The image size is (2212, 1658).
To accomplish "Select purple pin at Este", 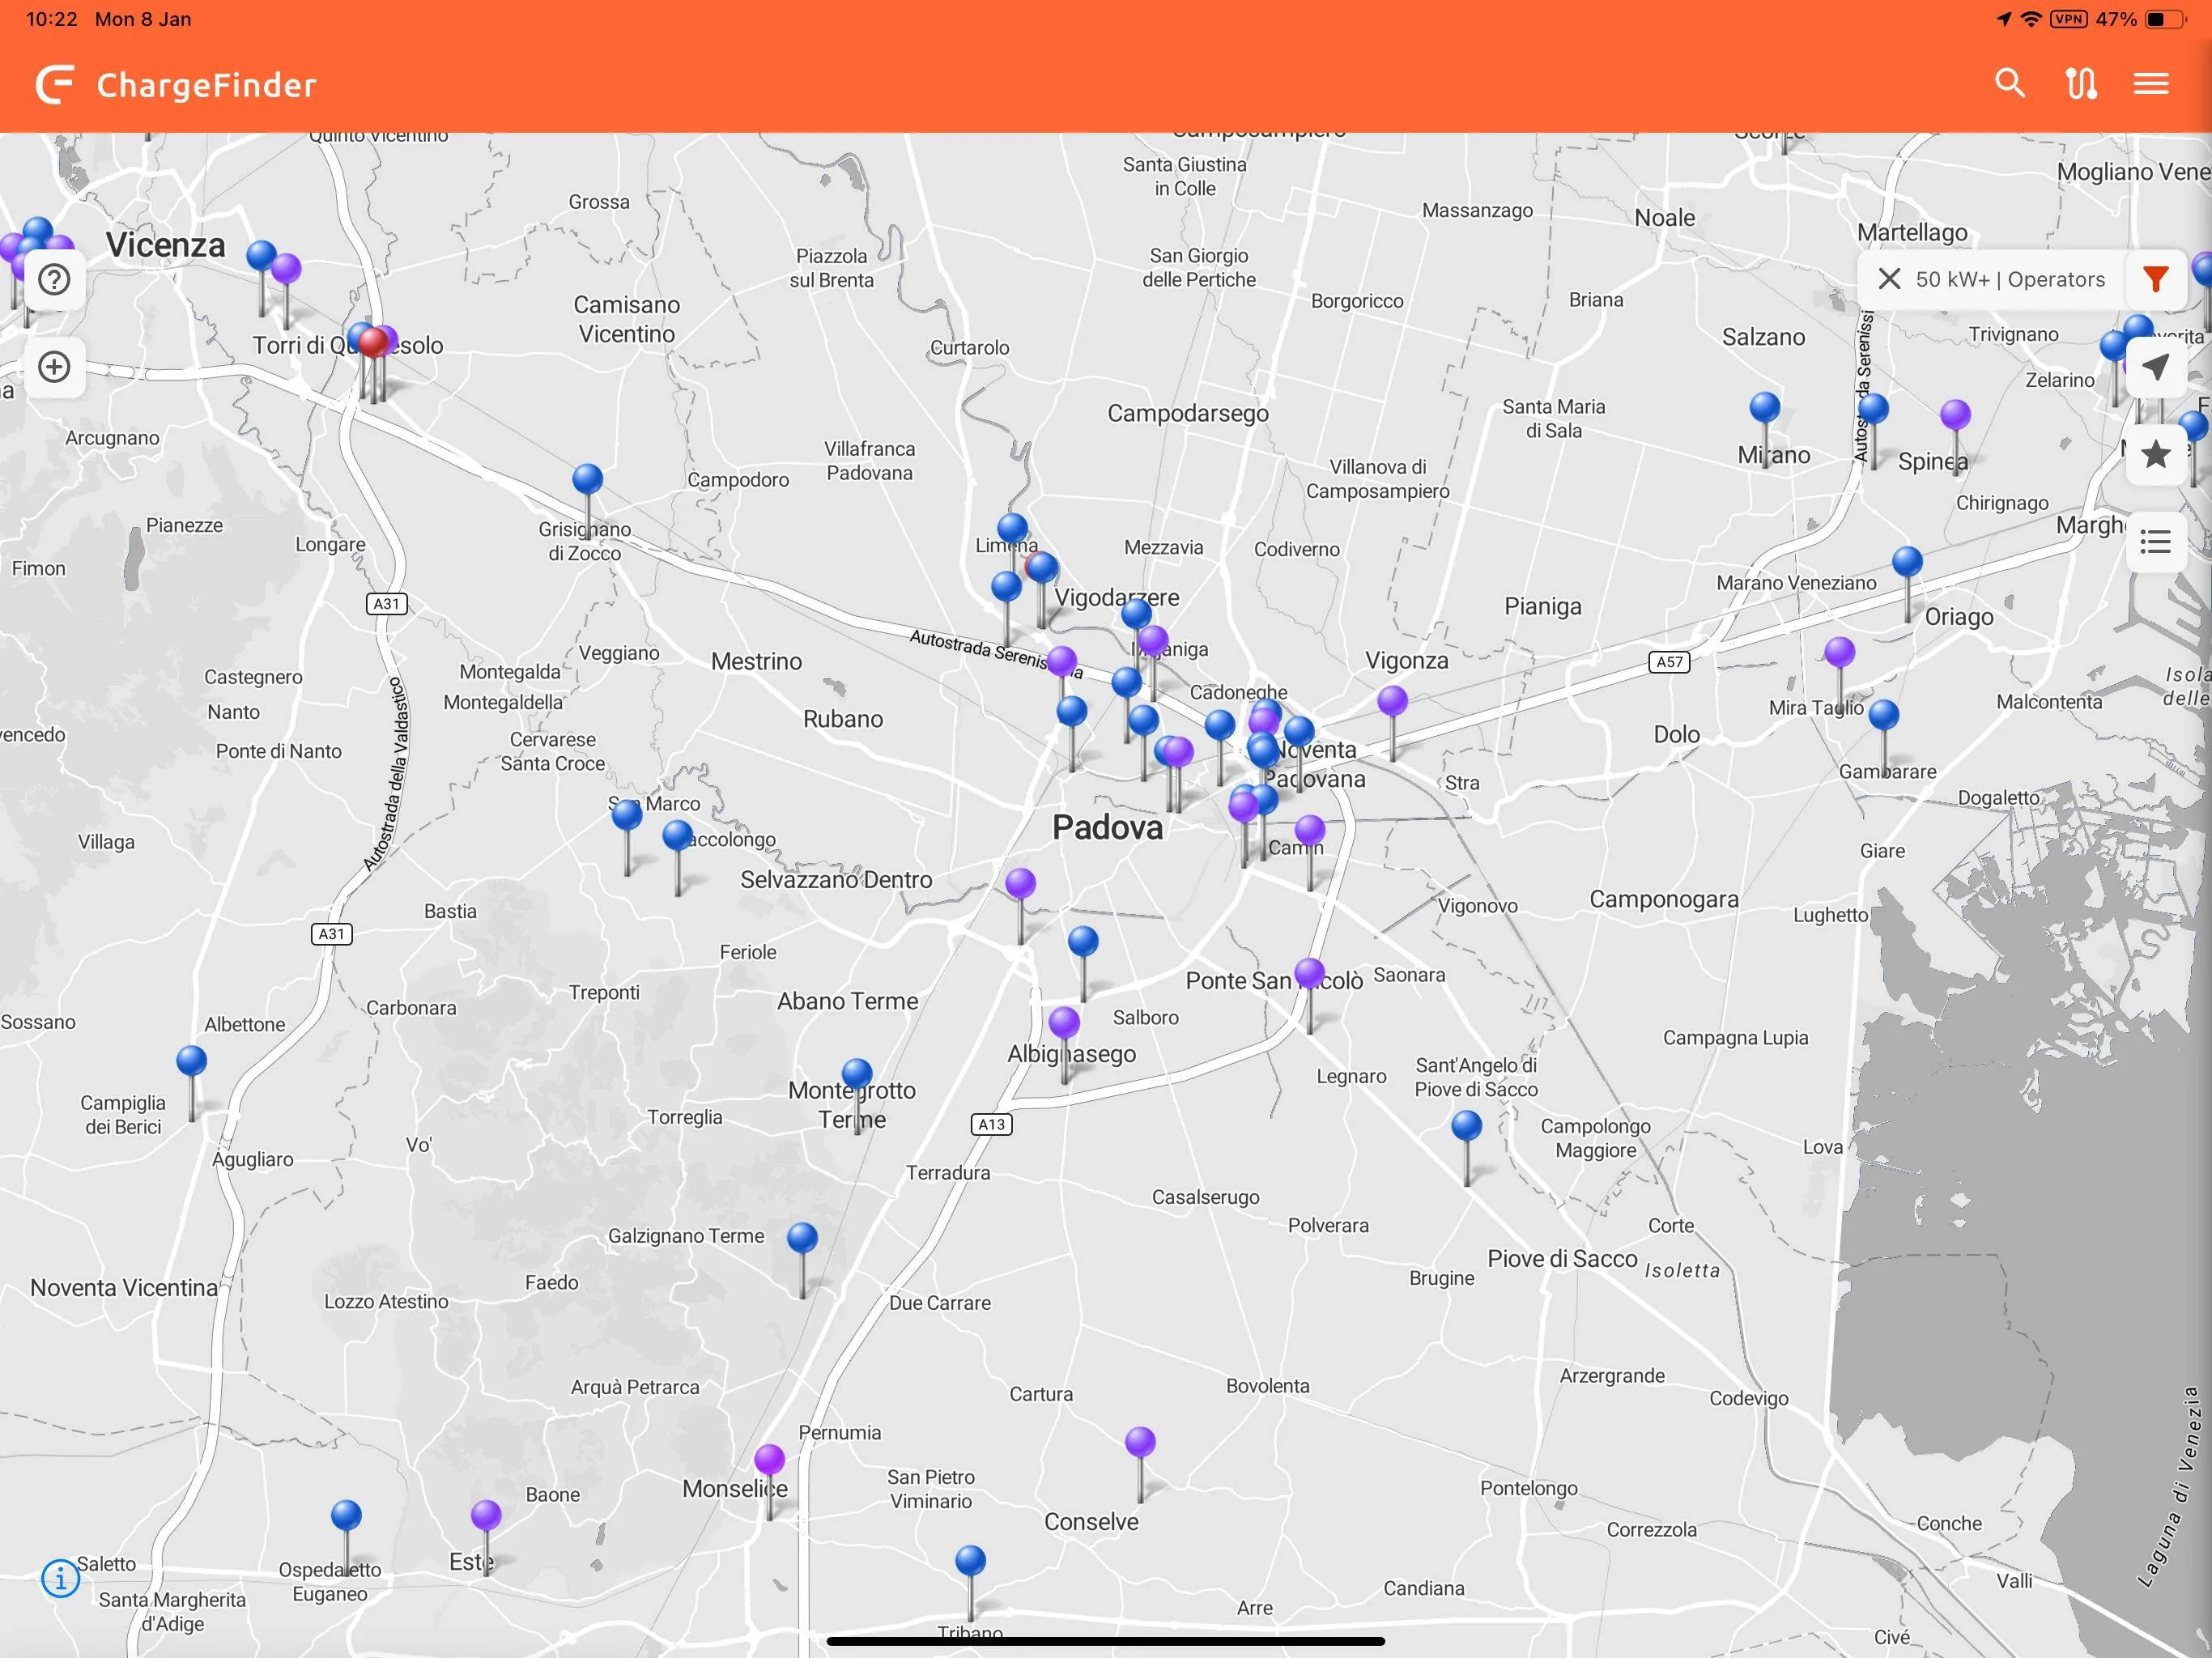I will 486,1515.
